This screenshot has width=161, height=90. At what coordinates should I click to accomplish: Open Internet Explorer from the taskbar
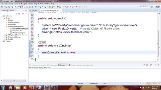coord(11,88)
